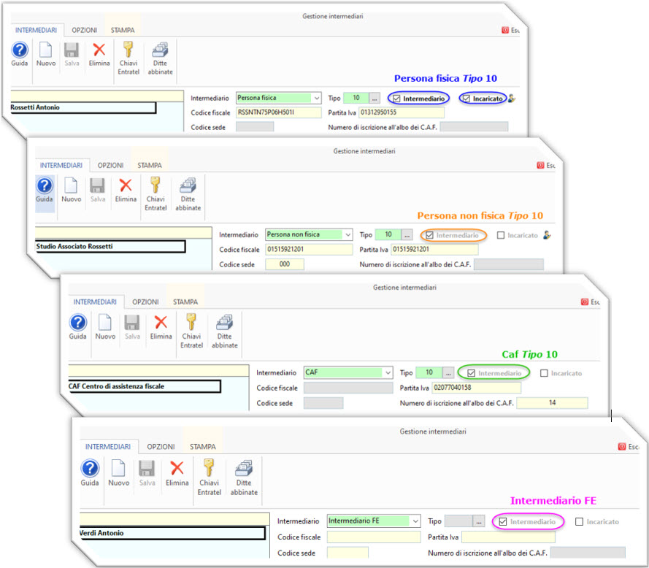649x568 pixels.
Task: Click Elimina in the Persona fisica window
Action: click(99, 54)
